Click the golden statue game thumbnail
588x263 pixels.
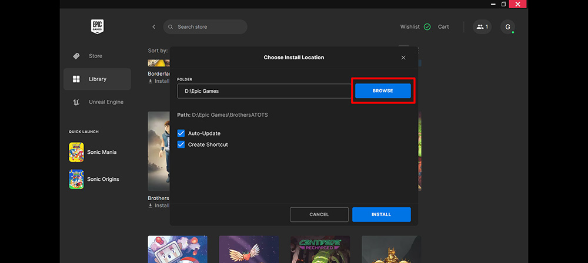click(392, 249)
